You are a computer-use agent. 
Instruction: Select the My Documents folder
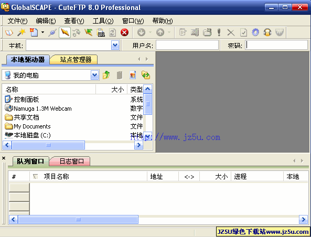(x=32, y=126)
